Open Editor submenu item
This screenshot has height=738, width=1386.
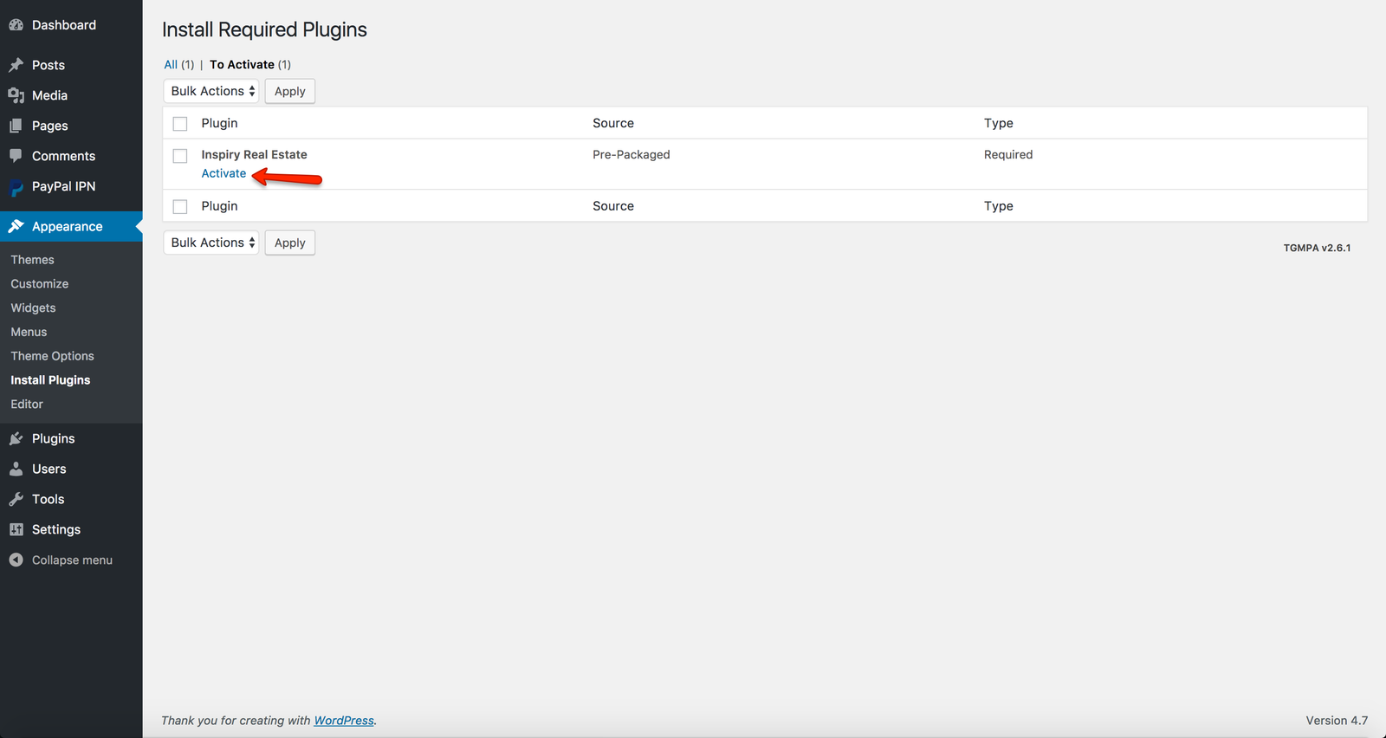coord(27,405)
